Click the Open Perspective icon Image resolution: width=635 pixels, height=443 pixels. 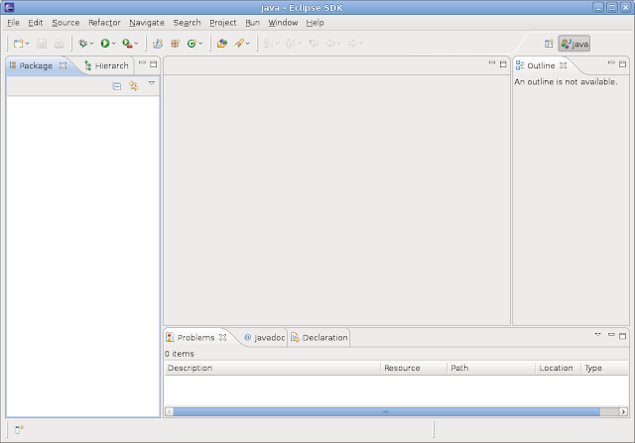coord(549,44)
